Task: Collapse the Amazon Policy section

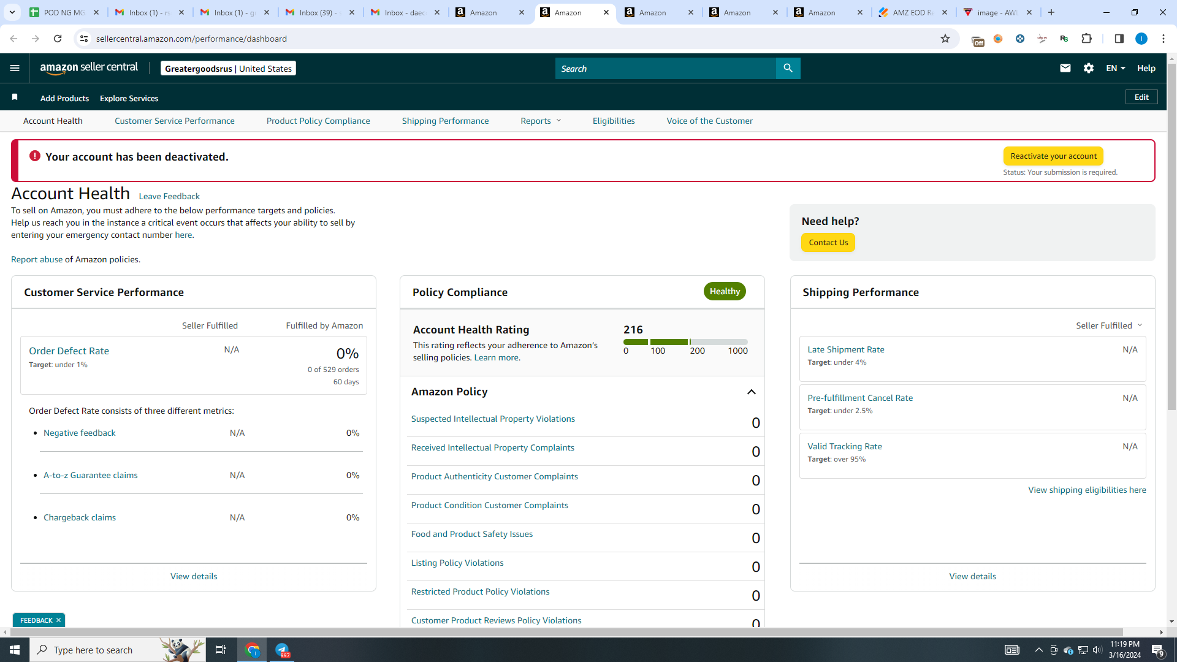Action: pos(752,392)
